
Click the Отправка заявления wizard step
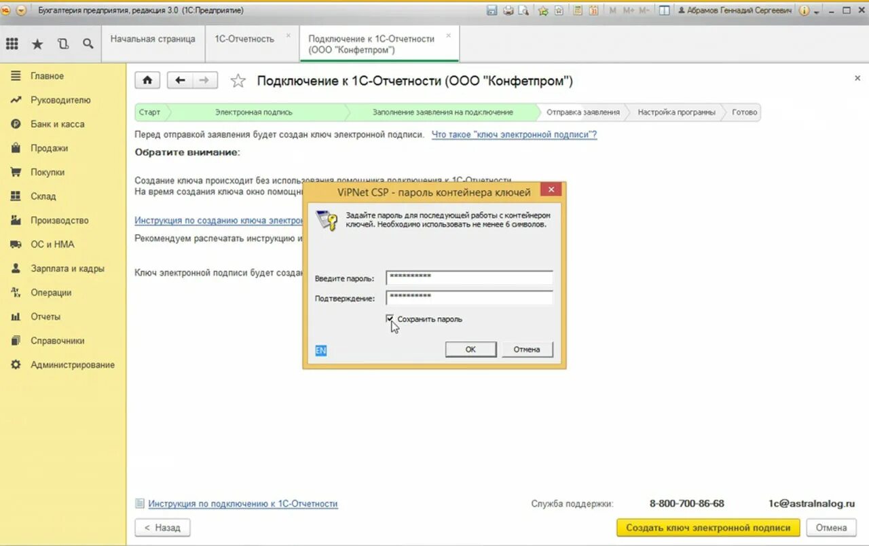point(583,112)
